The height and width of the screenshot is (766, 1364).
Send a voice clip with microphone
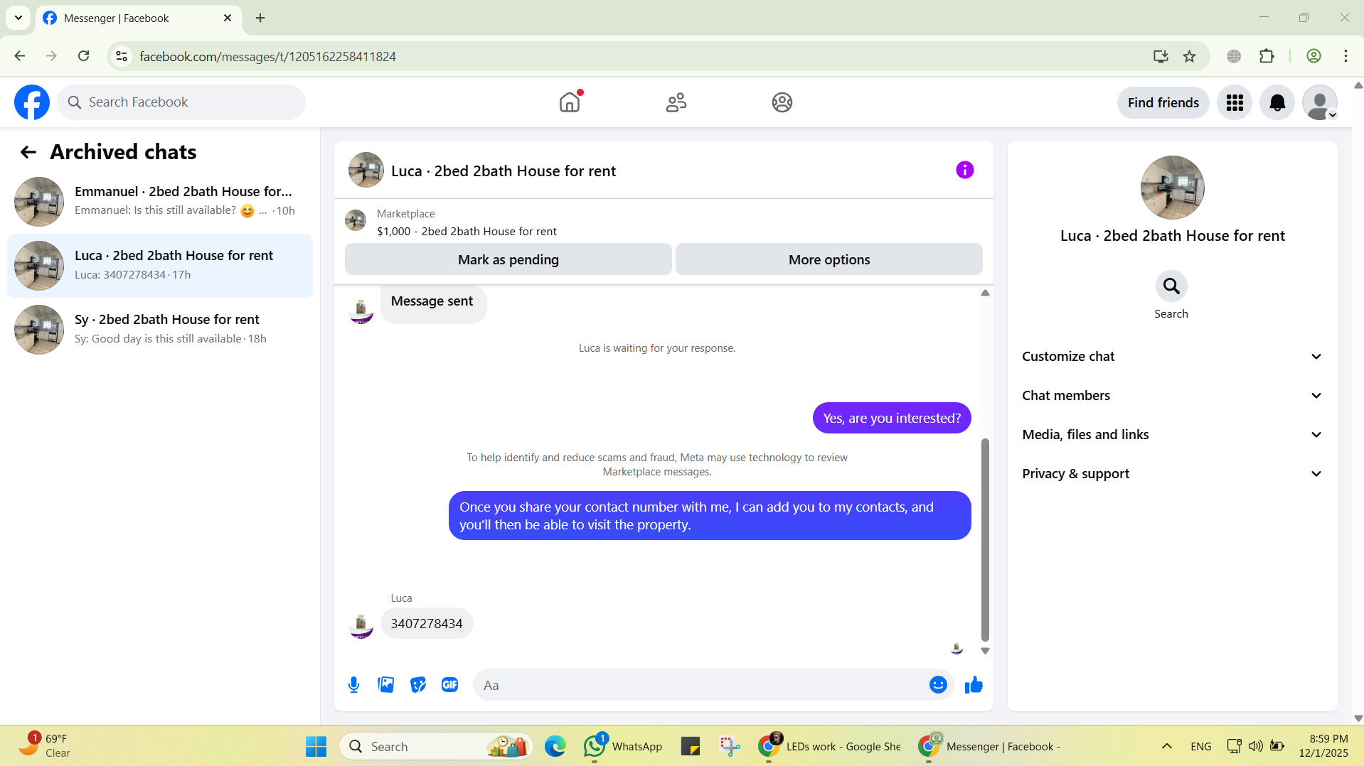pyautogui.click(x=353, y=685)
